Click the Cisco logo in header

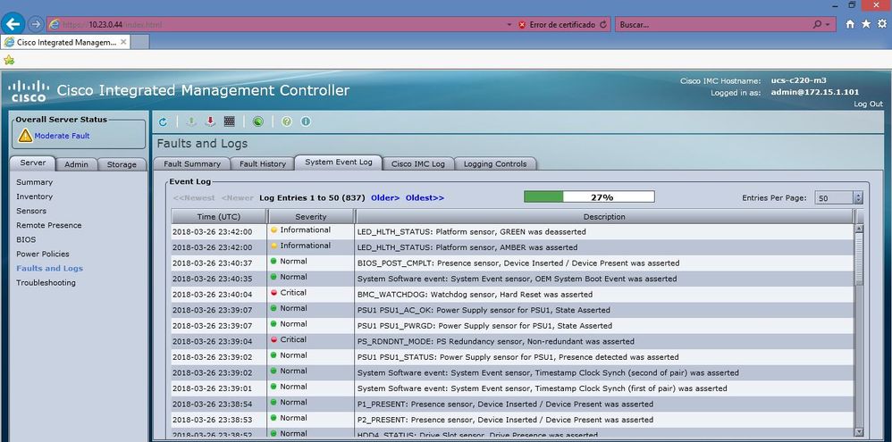(29, 91)
